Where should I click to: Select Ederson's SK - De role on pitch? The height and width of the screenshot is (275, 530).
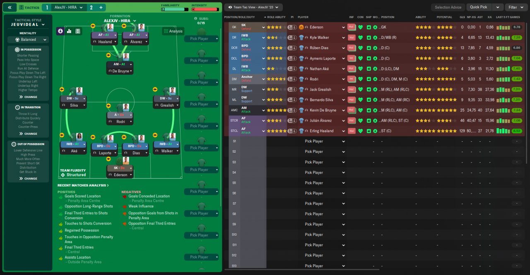(120, 169)
